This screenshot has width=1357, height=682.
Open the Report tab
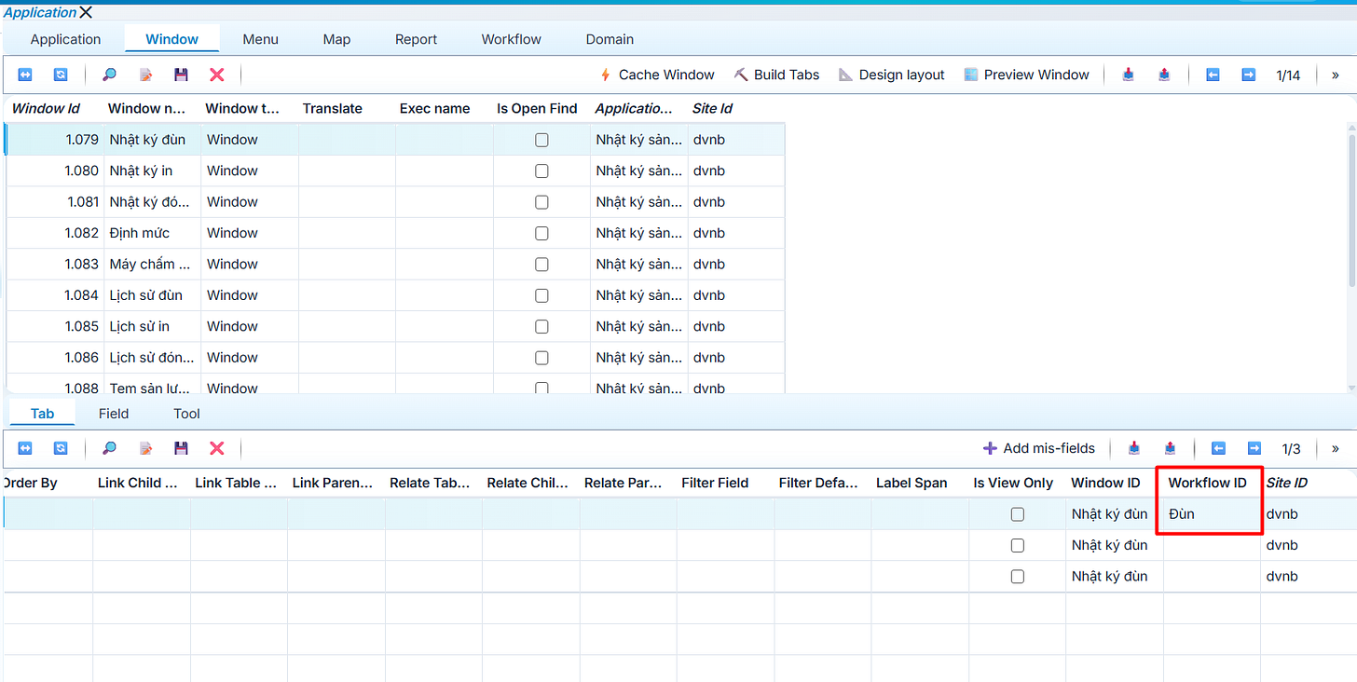point(416,39)
